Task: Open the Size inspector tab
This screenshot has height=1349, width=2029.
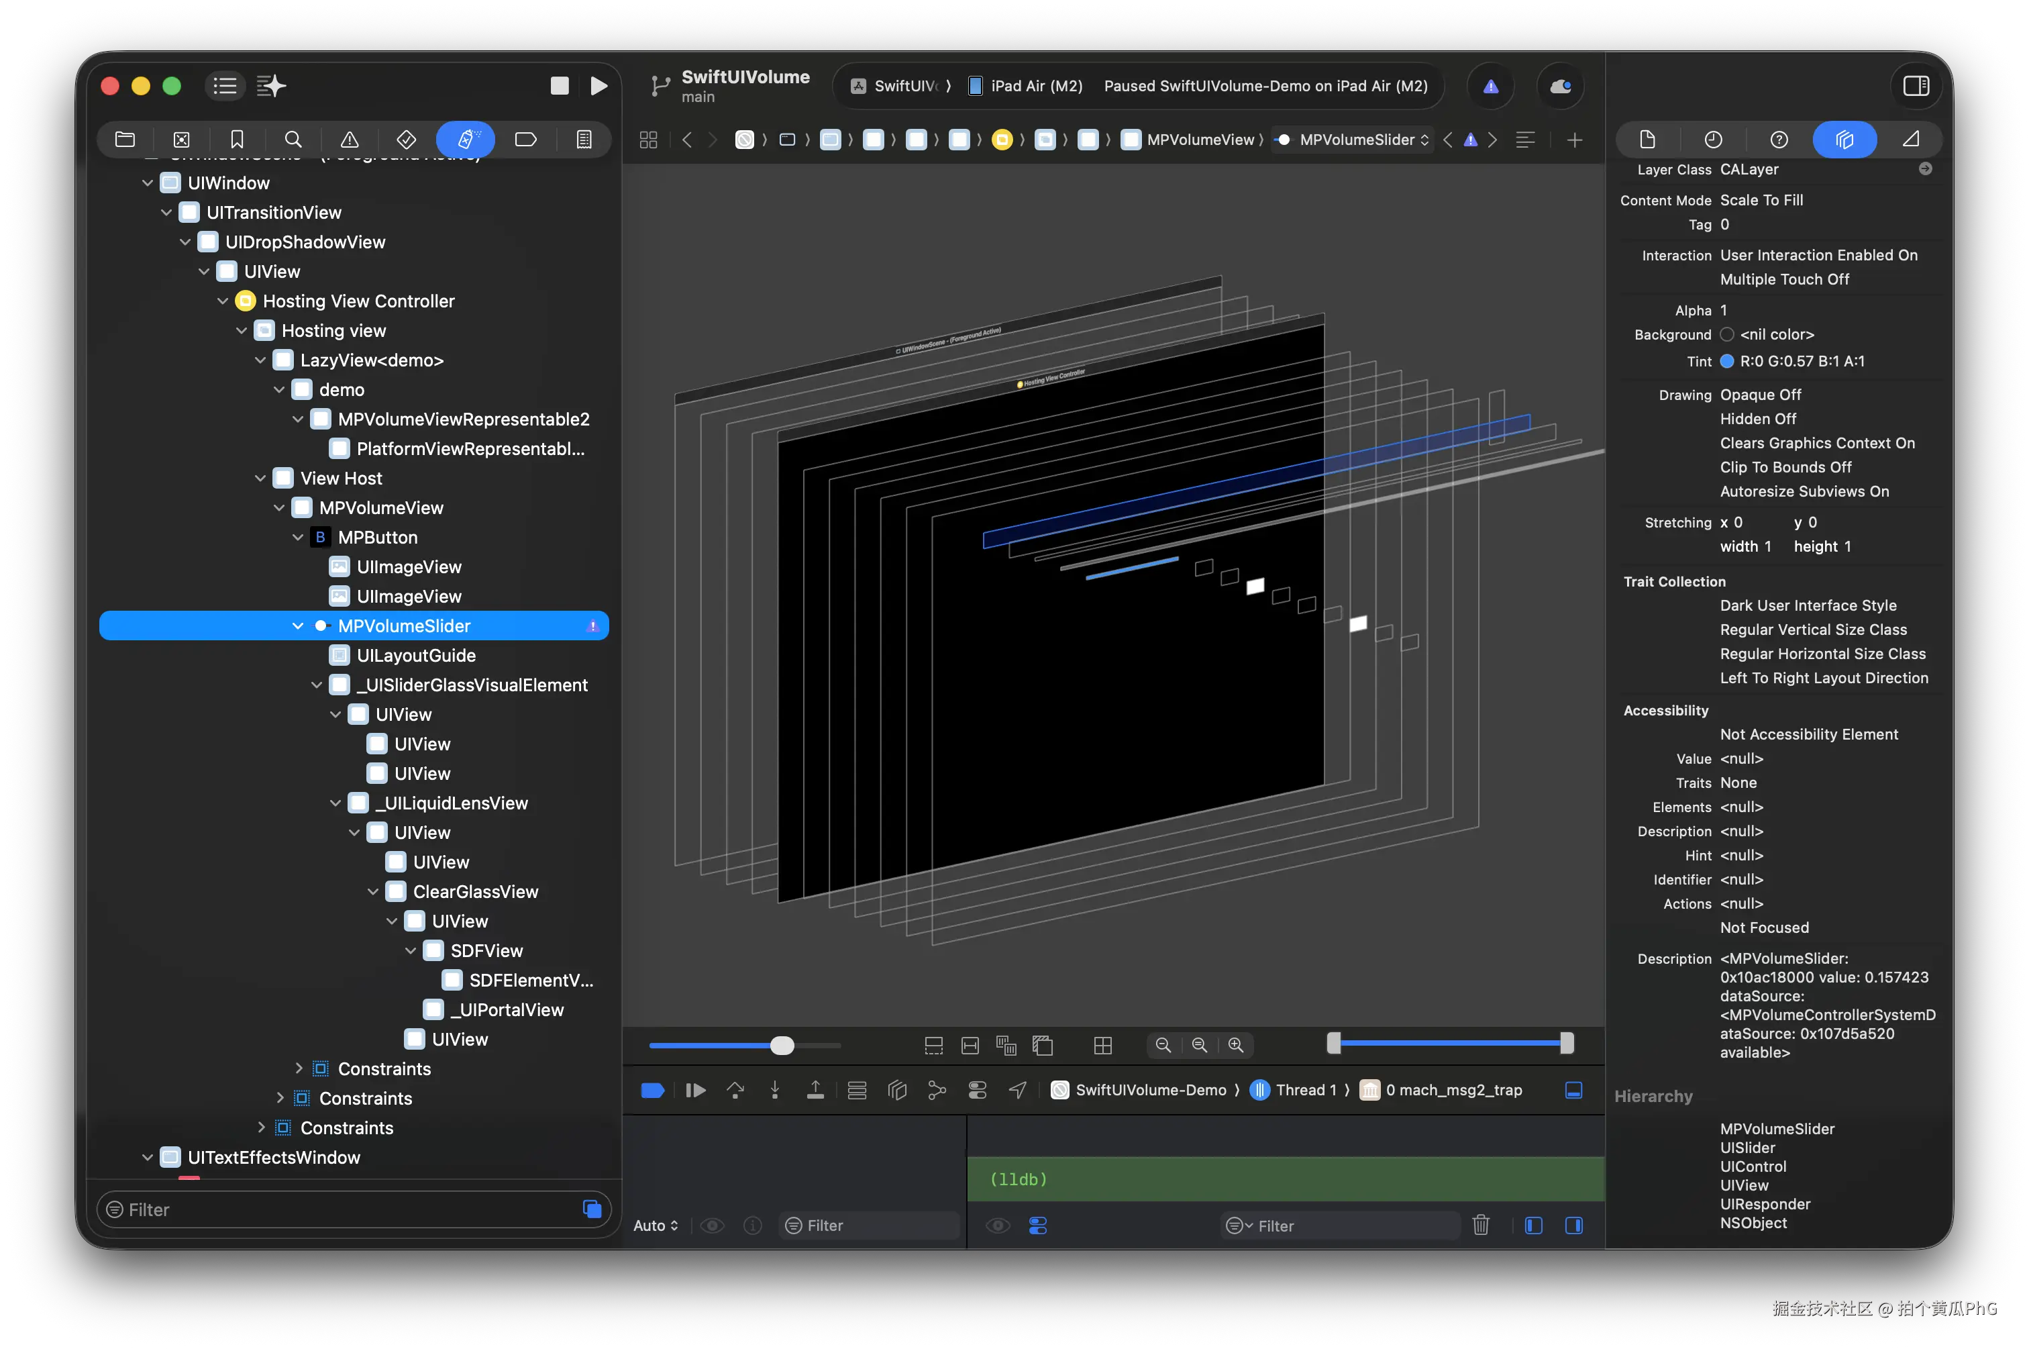Action: click(x=1910, y=140)
